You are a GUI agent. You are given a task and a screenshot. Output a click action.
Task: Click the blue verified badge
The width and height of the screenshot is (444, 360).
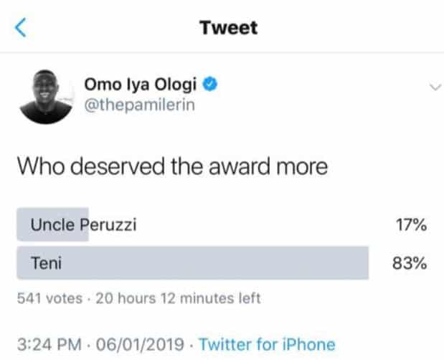tap(210, 85)
